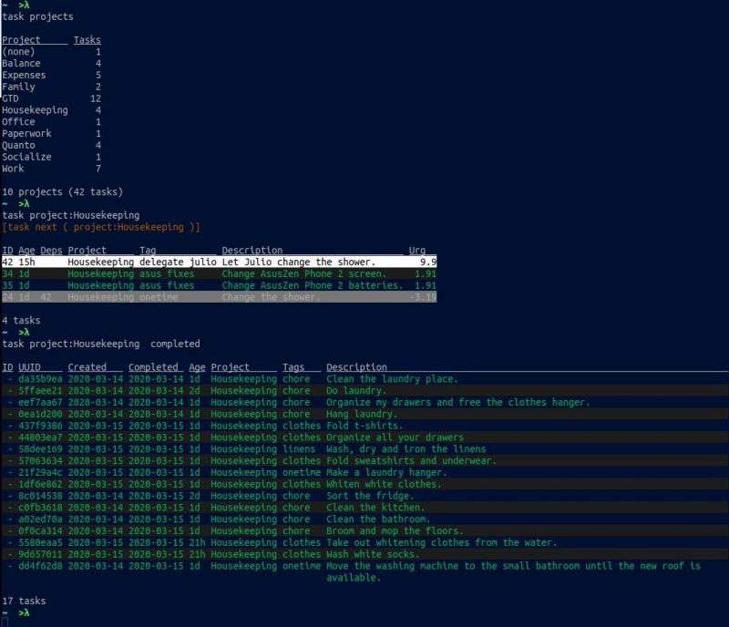The width and height of the screenshot is (729, 627).
Task: Click the "17 tasks" count line
Action: (23, 601)
